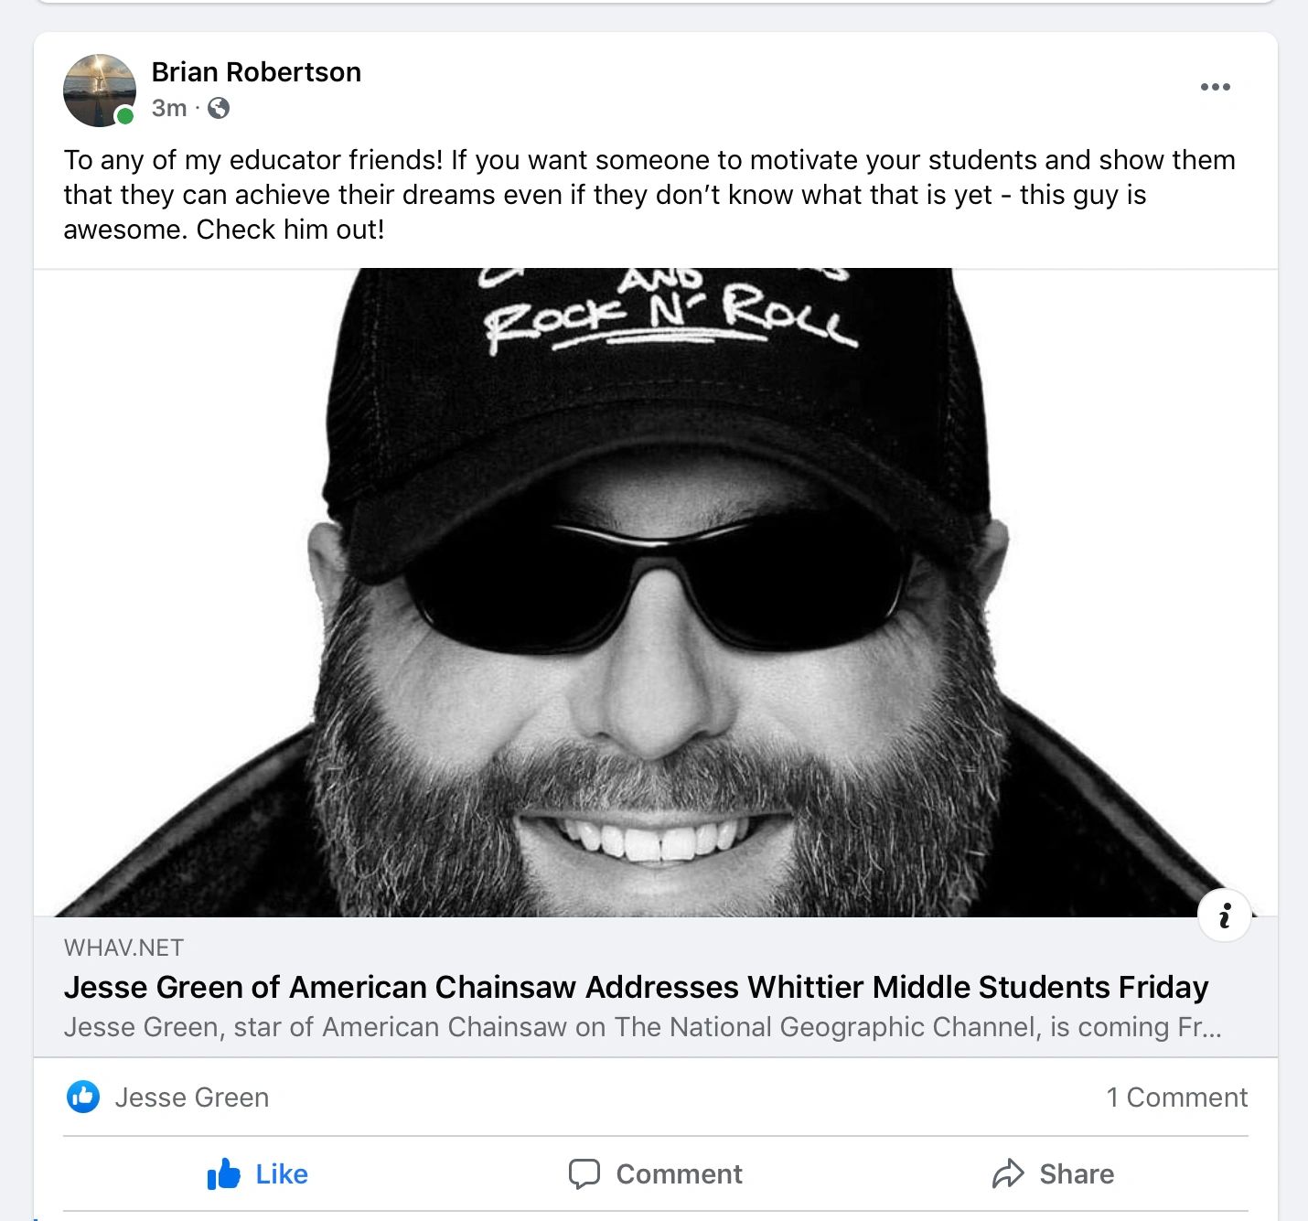Click the globe public audience icon
Screen dimensions: 1308x1221
(219, 108)
